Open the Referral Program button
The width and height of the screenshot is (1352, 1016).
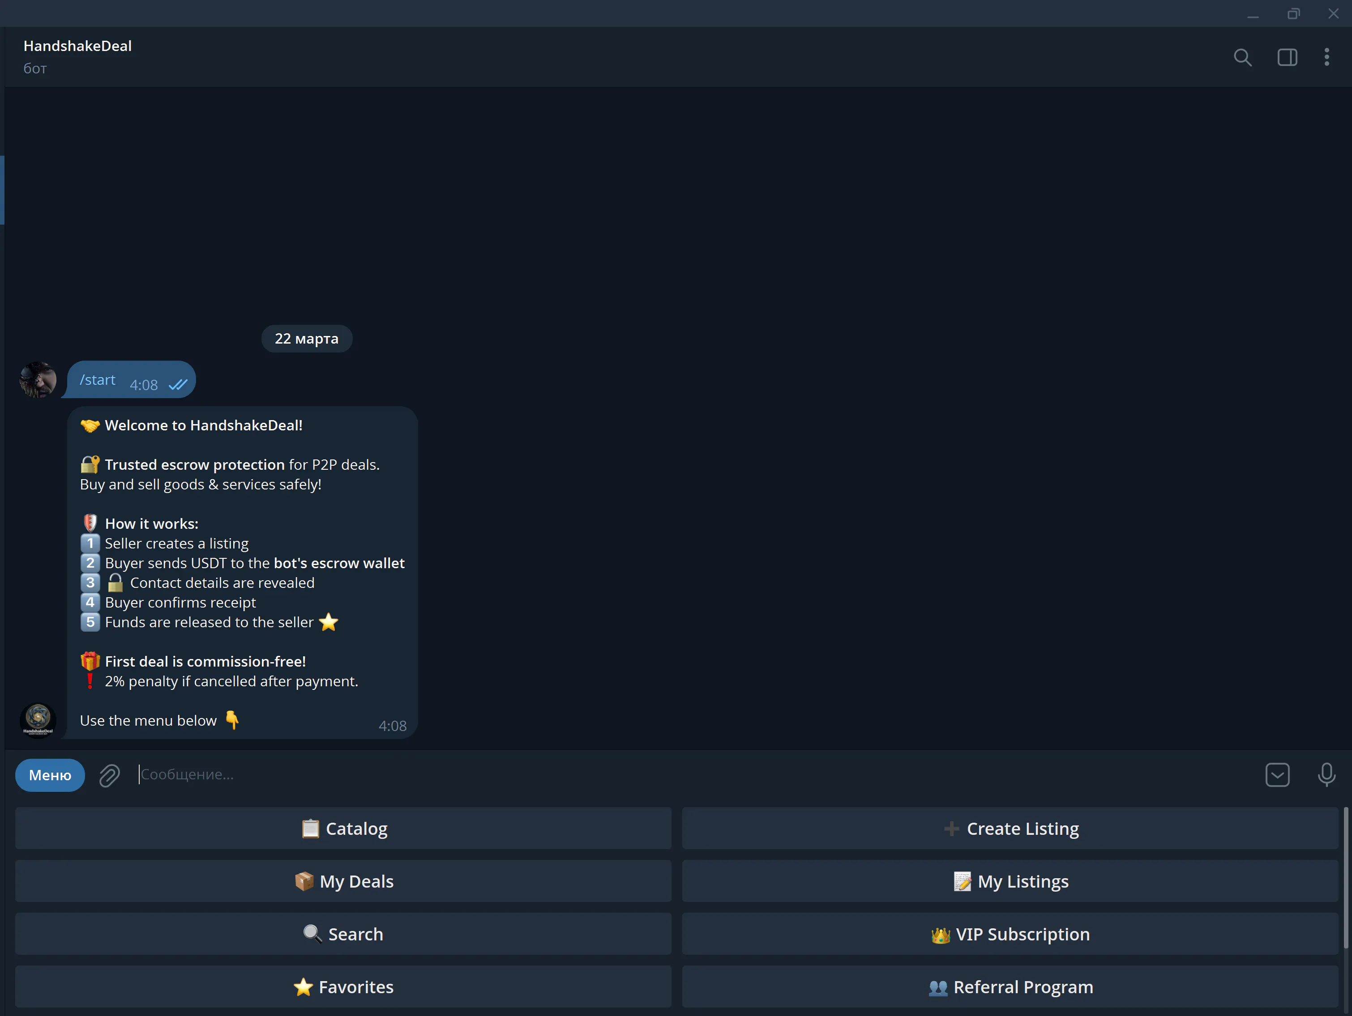pyautogui.click(x=1010, y=986)
